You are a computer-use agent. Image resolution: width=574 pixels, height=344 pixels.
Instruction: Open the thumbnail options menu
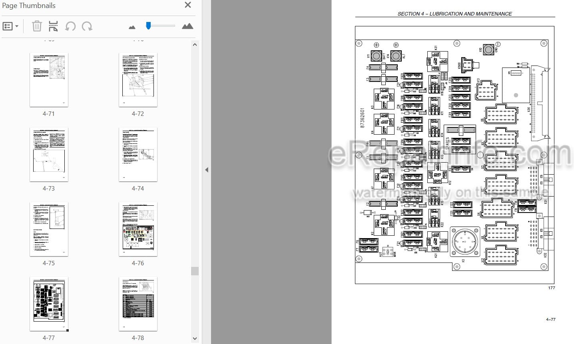tap(10, 26)
